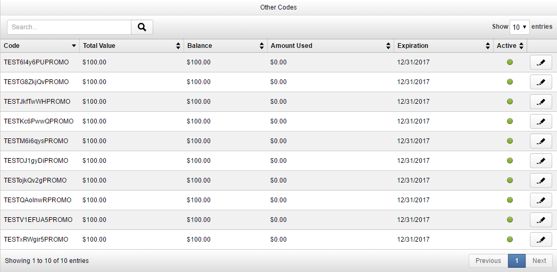Click active status dot for TESTojkQv2gPROMO
The height and width of the screenshot is (272, 557).
point(510,180)
